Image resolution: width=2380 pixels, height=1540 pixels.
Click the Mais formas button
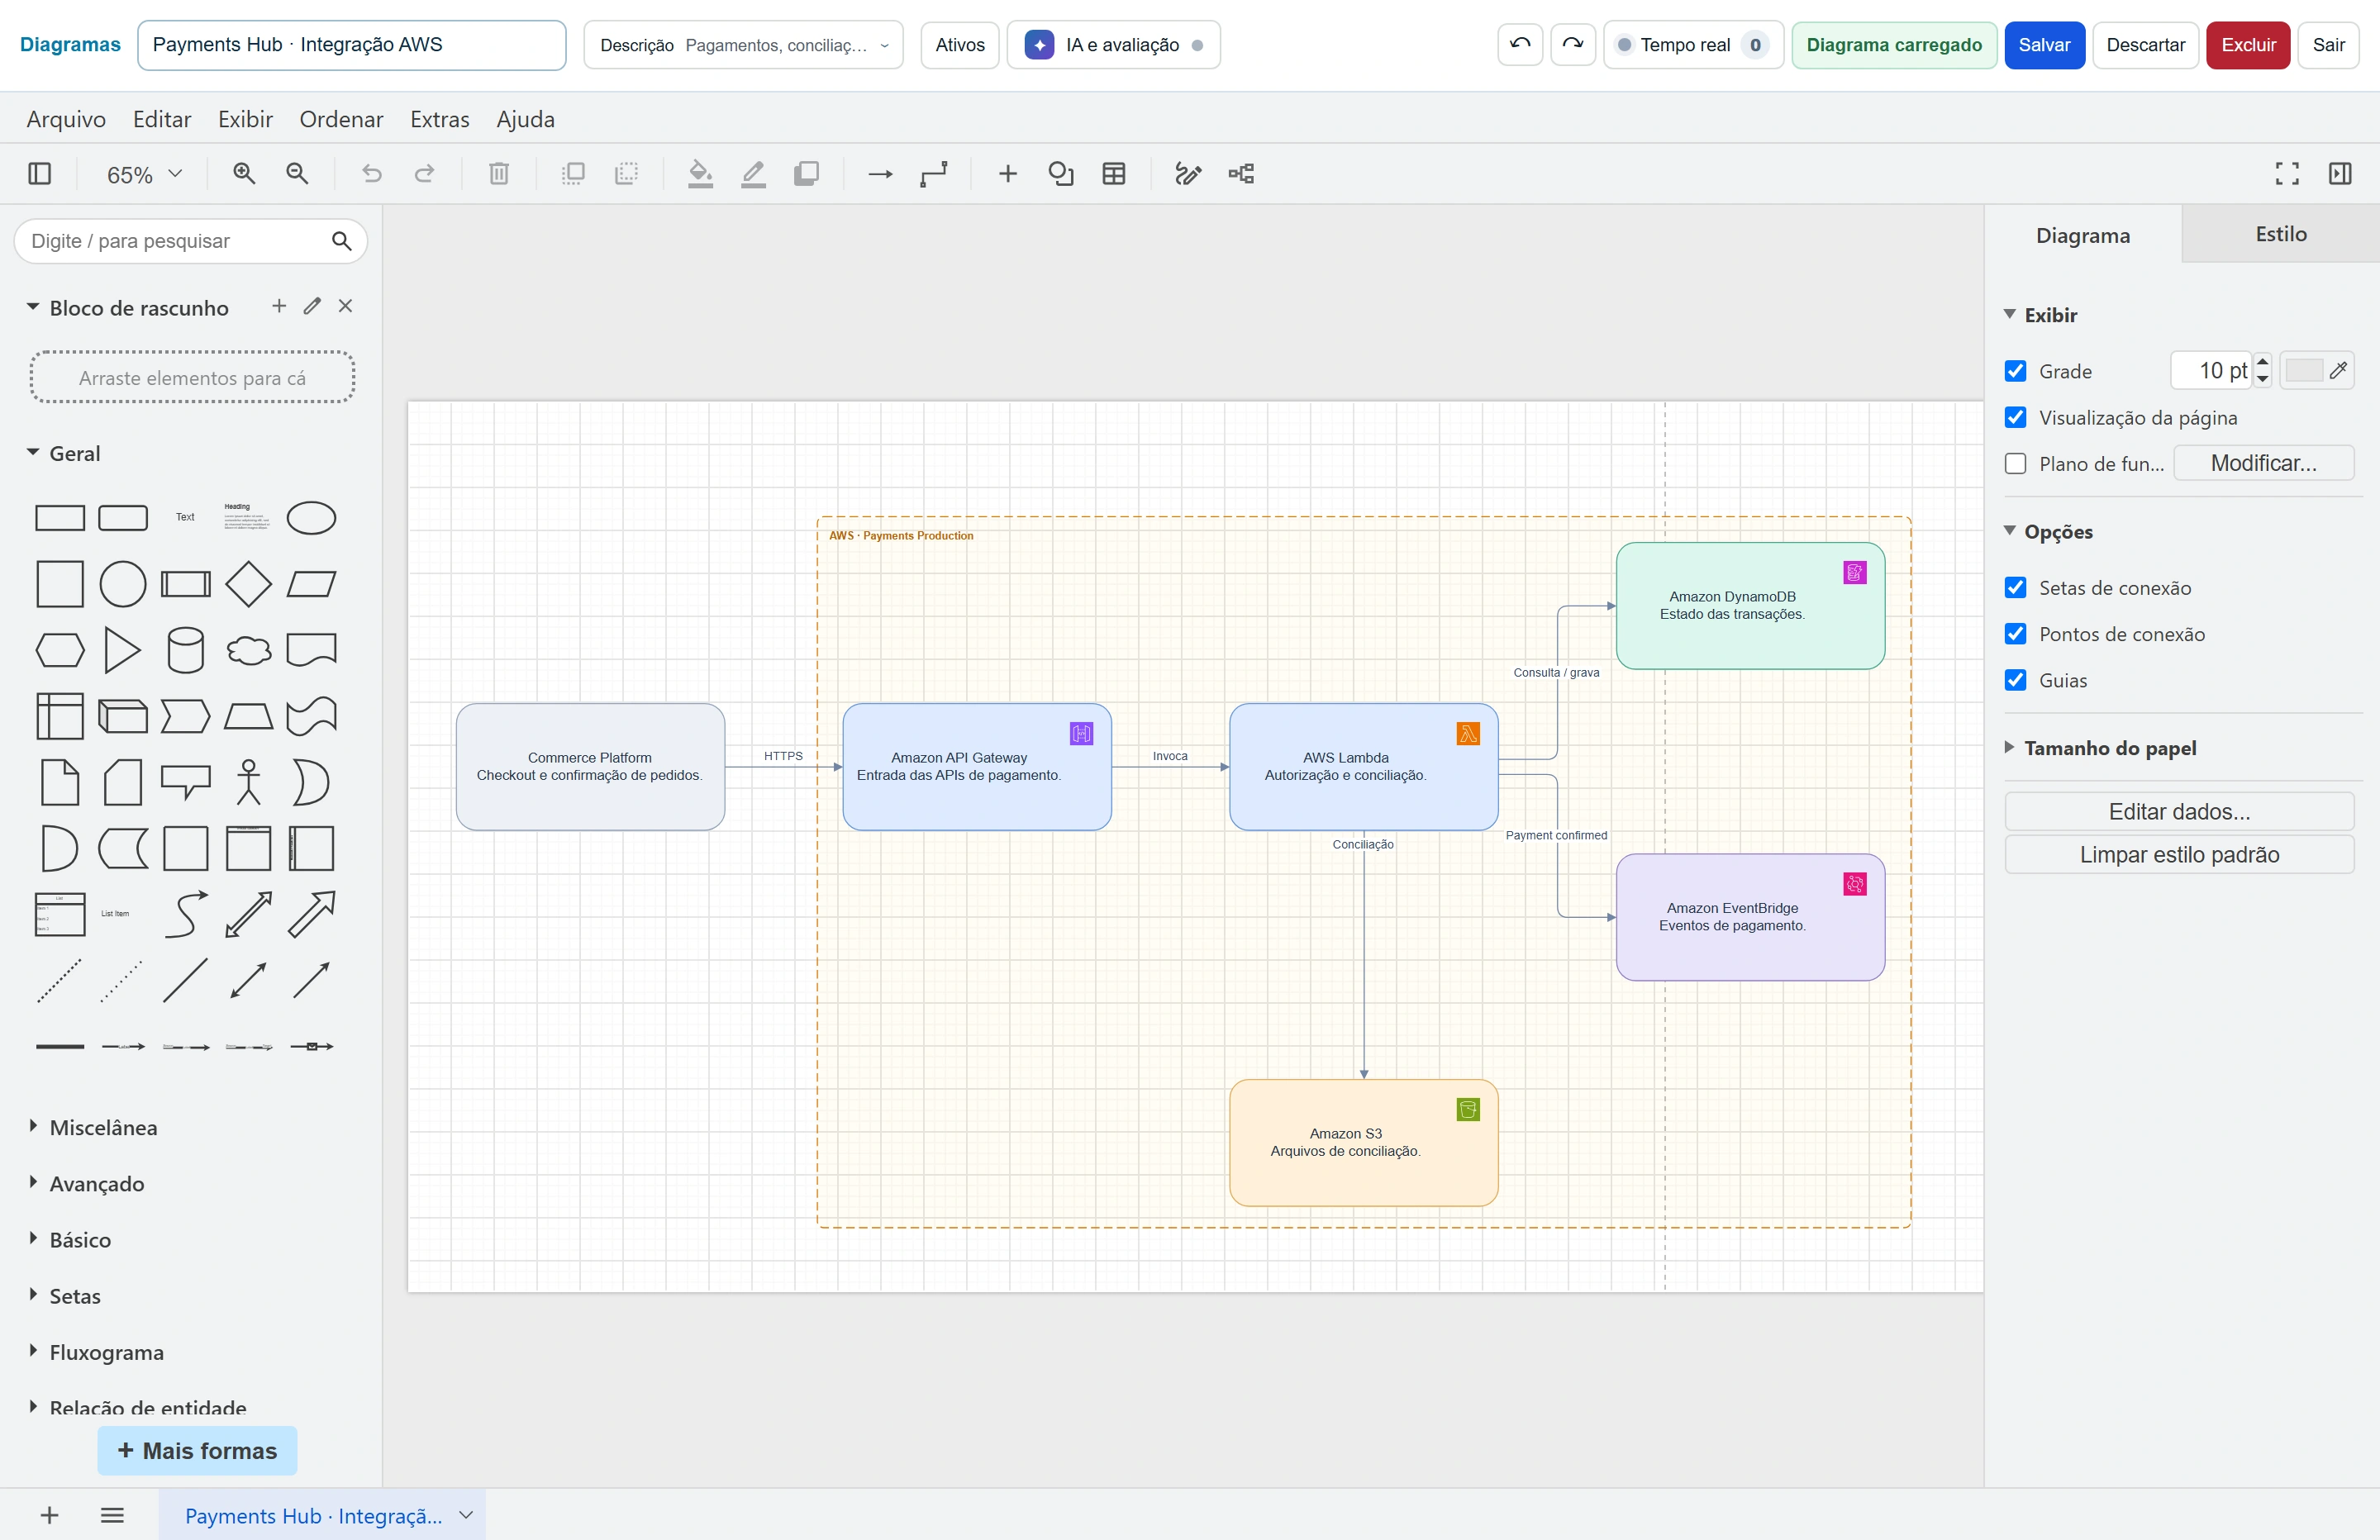pos(197,1450)
